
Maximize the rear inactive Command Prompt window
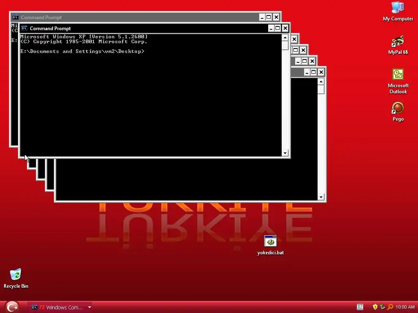[x=269, y=17]
